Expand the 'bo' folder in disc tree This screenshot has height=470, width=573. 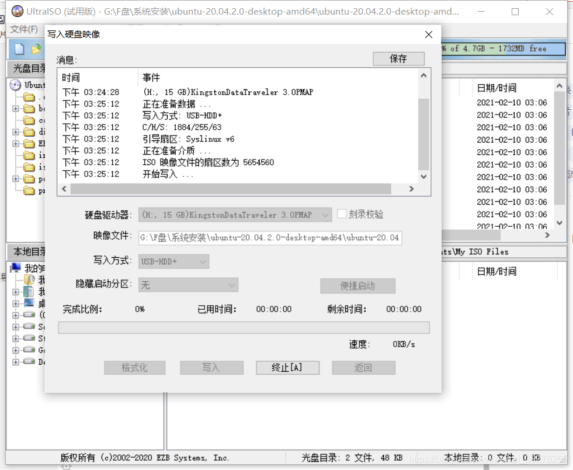pyautogui.click(x=15, y=109)
